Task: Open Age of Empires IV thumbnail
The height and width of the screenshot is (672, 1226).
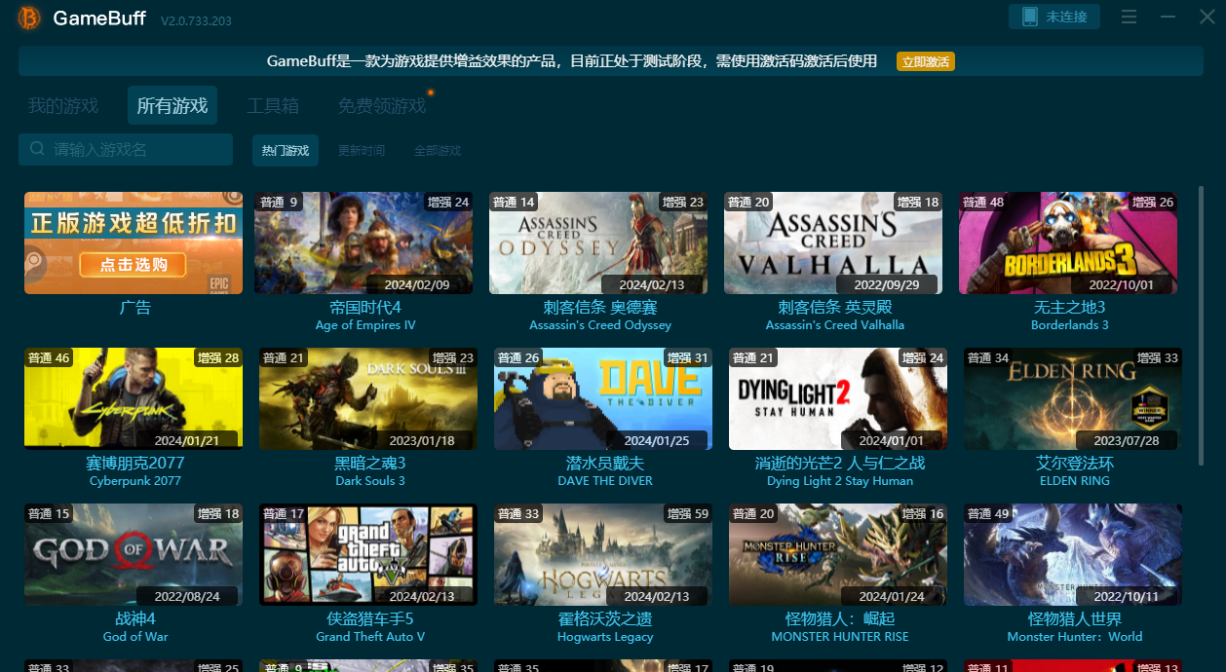Action: click(364, 243)
